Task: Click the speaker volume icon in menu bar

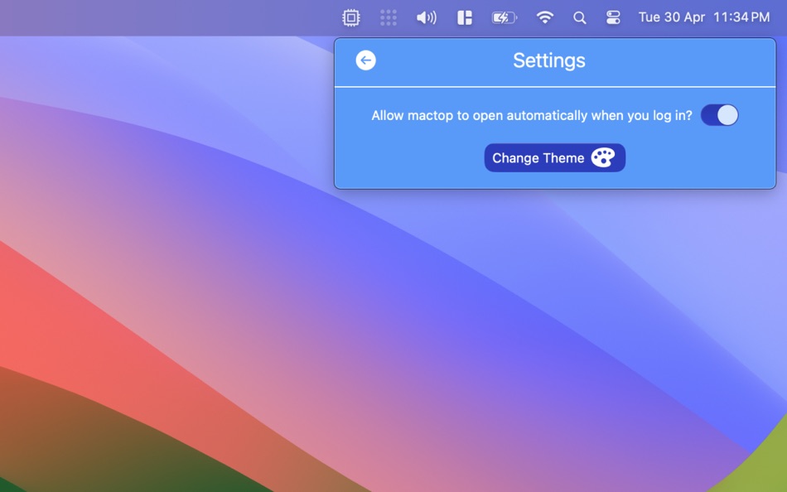Action: coord(427,17)
